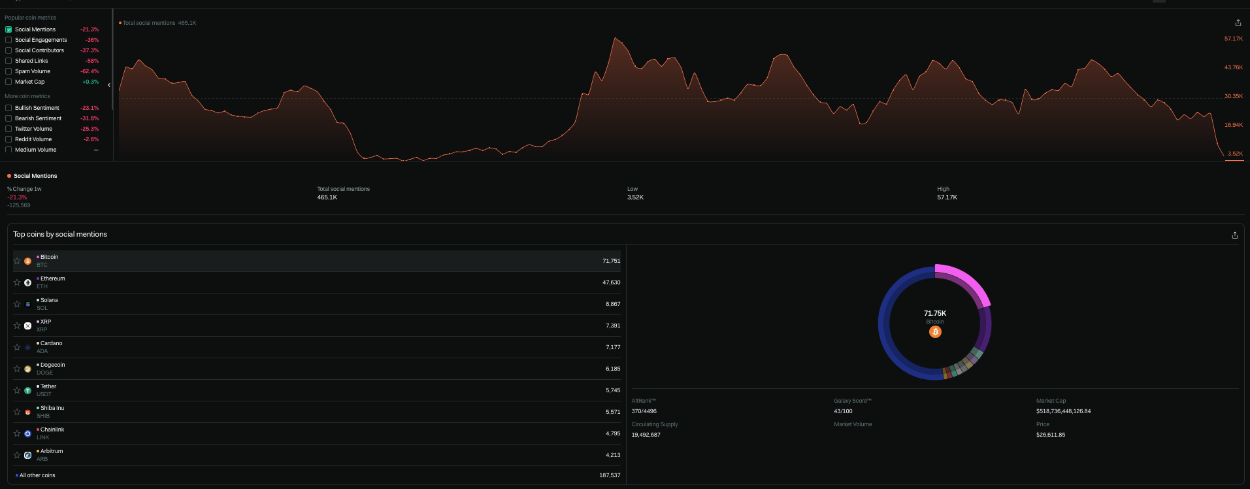Open the Arbitrum name link
Image resolution: width=1250 pixels, height=489 pixels.
click(52, 451)
